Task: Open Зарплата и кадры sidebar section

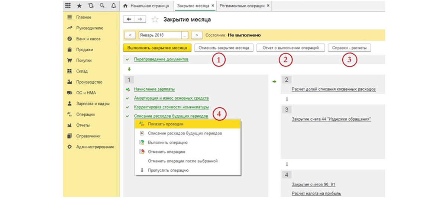Action: (93, 104)
